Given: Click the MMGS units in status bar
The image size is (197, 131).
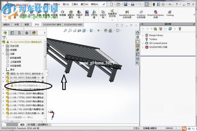Looking at the screenshot, I should tap(169, 128).
